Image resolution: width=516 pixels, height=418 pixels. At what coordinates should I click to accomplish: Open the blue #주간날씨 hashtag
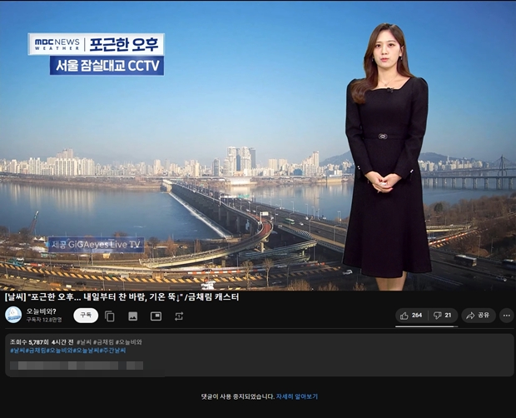tap(112, 351)
